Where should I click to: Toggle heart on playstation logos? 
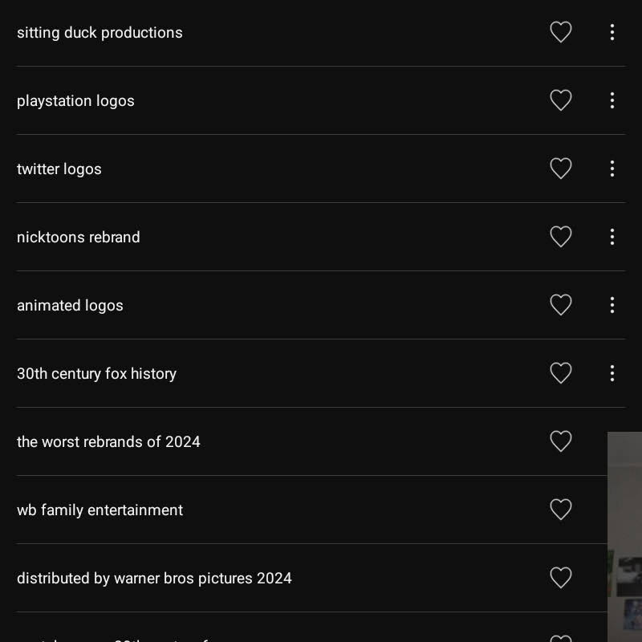pyautogui.click(x=560, y=100)
